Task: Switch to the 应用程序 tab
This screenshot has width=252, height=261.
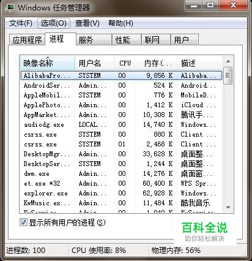Action: pos(27,40)
